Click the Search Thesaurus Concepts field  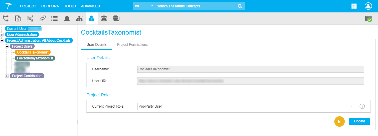point(195,6)
